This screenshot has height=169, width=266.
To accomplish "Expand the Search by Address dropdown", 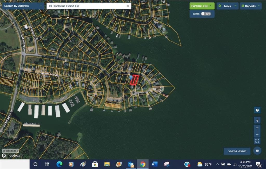I will tap(23, 6).
